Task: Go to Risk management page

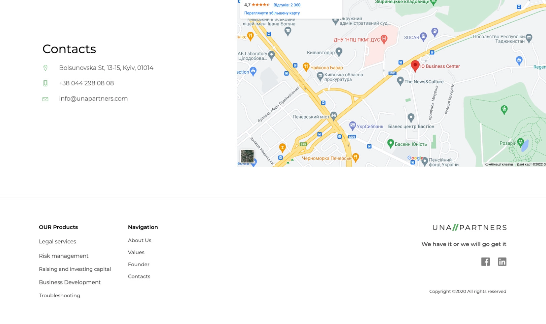Action: (x=63, y=256)
